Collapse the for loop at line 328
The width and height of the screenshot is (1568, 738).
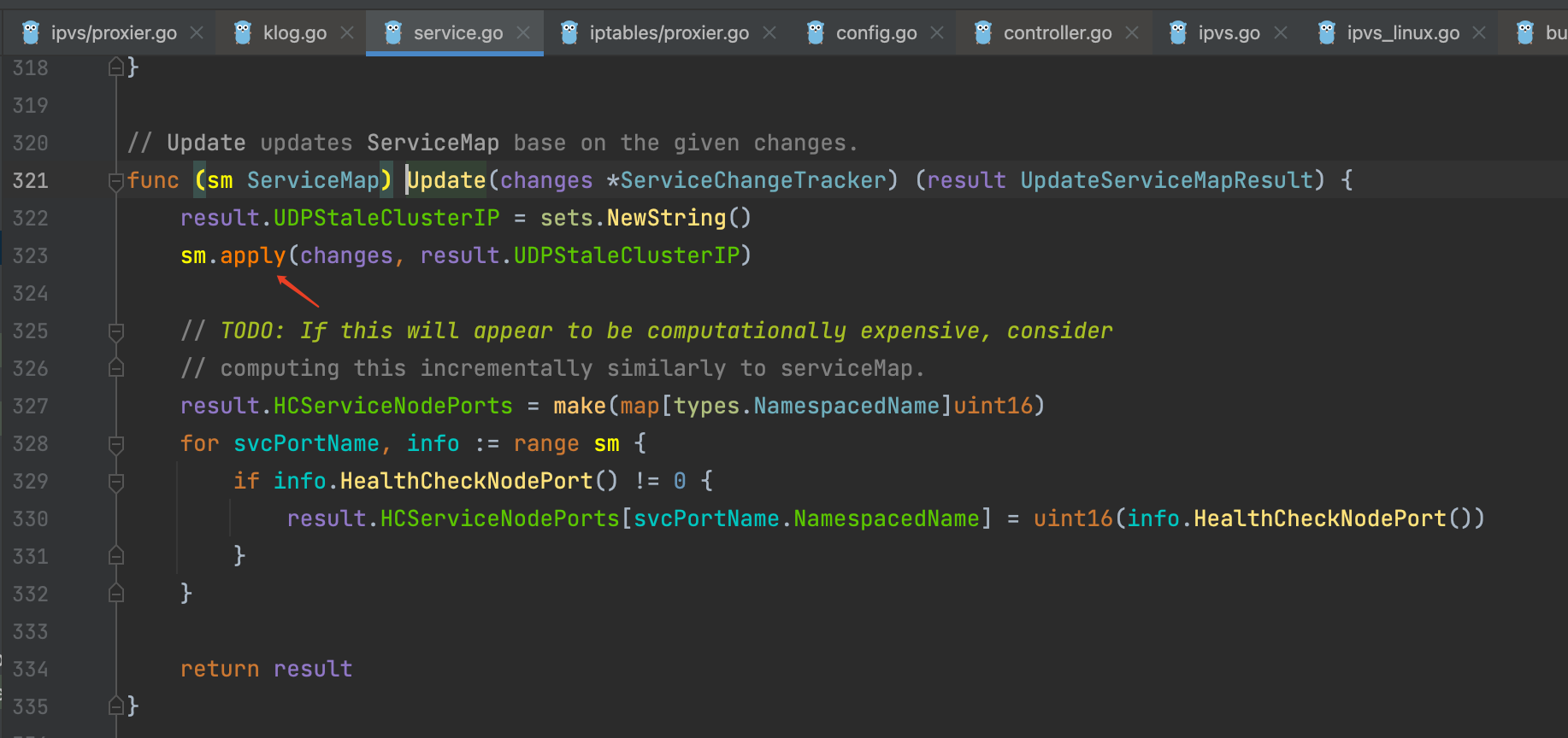pyautogui.click(x=116, y=444)
